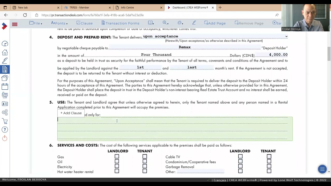Click the browser address bar URL

click(93, 15)
